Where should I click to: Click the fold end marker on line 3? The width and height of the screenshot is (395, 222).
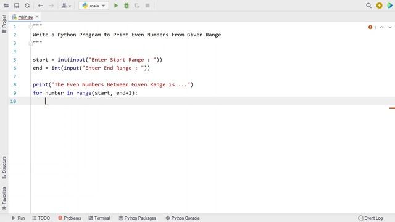[x=30, y=43]
